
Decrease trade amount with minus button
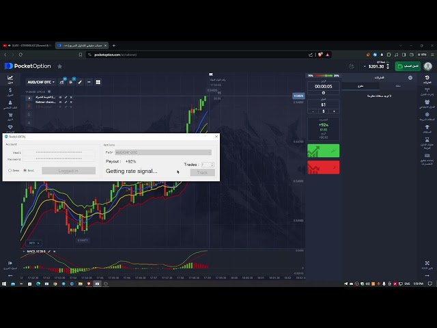[313, 111]
